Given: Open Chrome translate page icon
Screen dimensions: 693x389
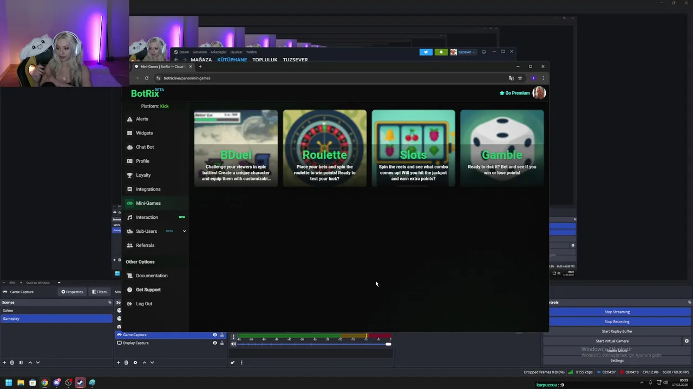Looking at the screenshot, I should coord(511,78).
